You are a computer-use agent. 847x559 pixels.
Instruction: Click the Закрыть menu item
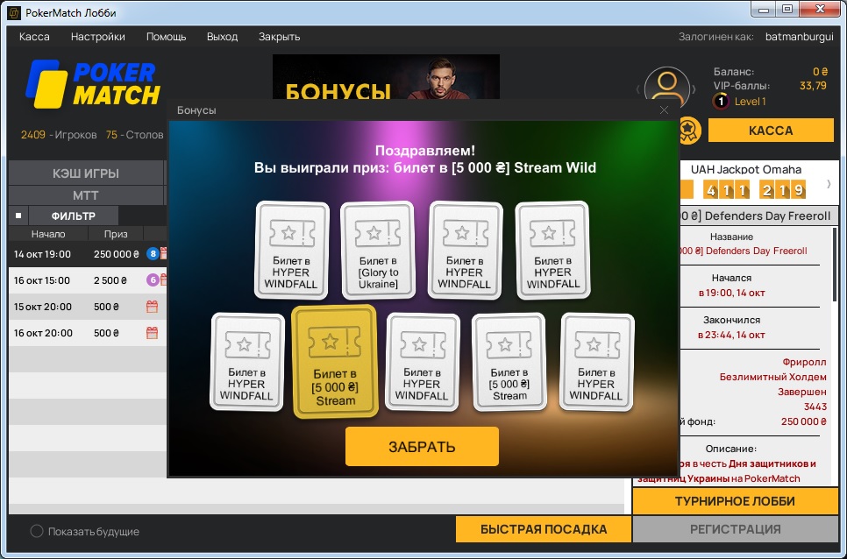click(279, 37)
